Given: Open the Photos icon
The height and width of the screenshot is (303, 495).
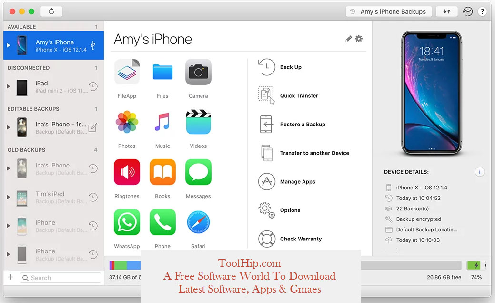Looking at the screenshot, I should pos(127,122).
